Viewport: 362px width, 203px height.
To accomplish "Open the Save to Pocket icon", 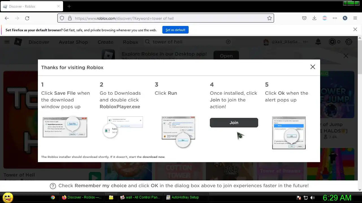I will (304, 18).
